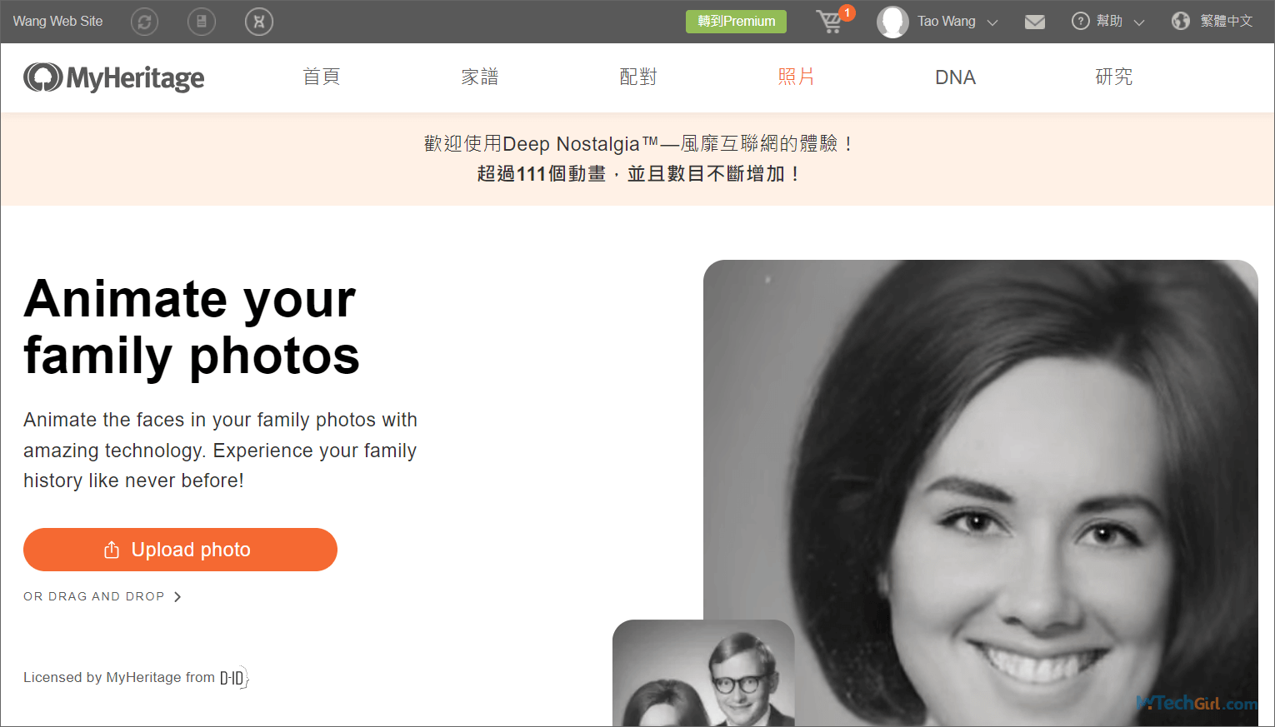Click the MyHeritage logo

click(114, 77)
